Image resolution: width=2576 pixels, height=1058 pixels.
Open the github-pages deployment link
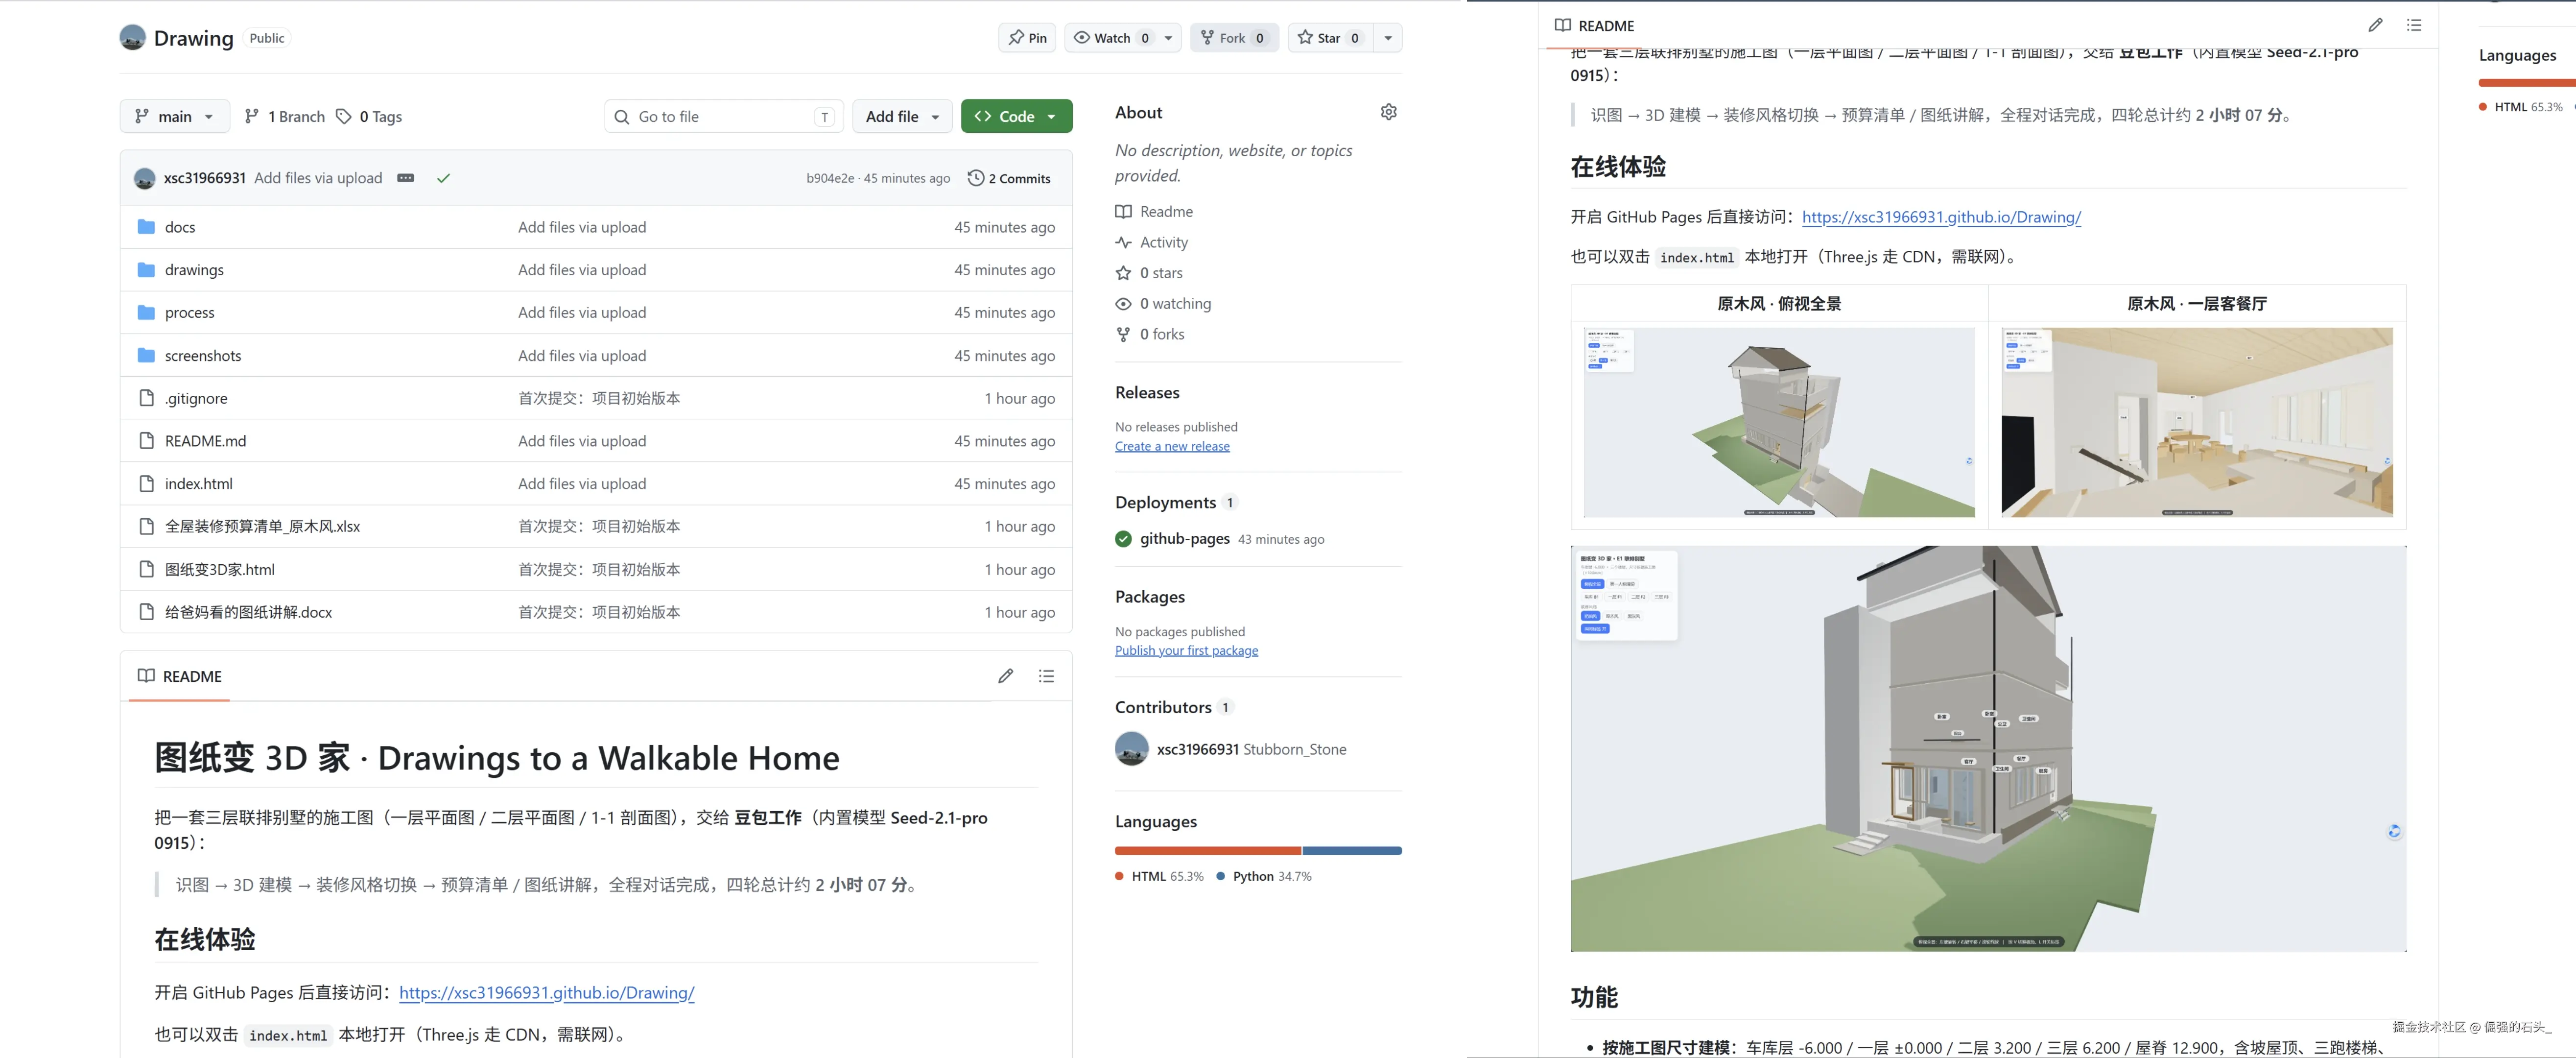(x=1185, y=539)
